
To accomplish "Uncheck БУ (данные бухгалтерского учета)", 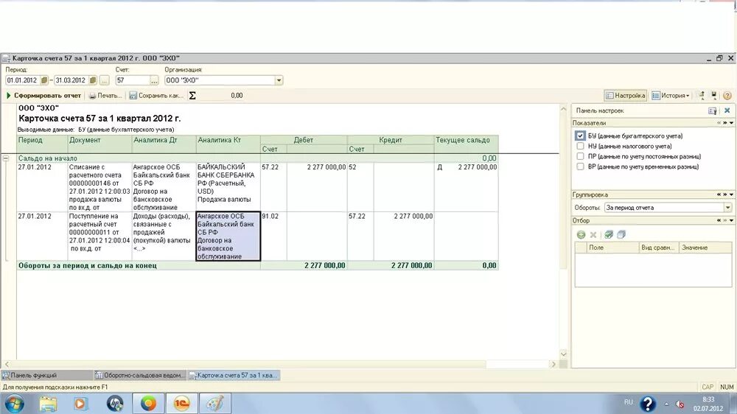I will (x=580, y=136).
